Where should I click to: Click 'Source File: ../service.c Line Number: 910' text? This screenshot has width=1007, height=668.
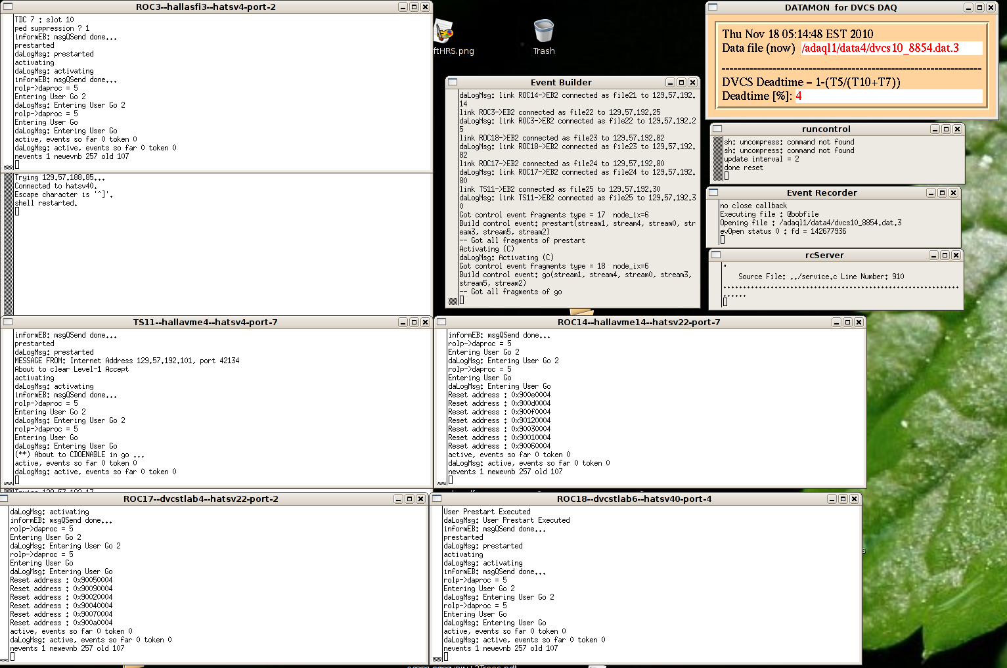coord(821,277)
